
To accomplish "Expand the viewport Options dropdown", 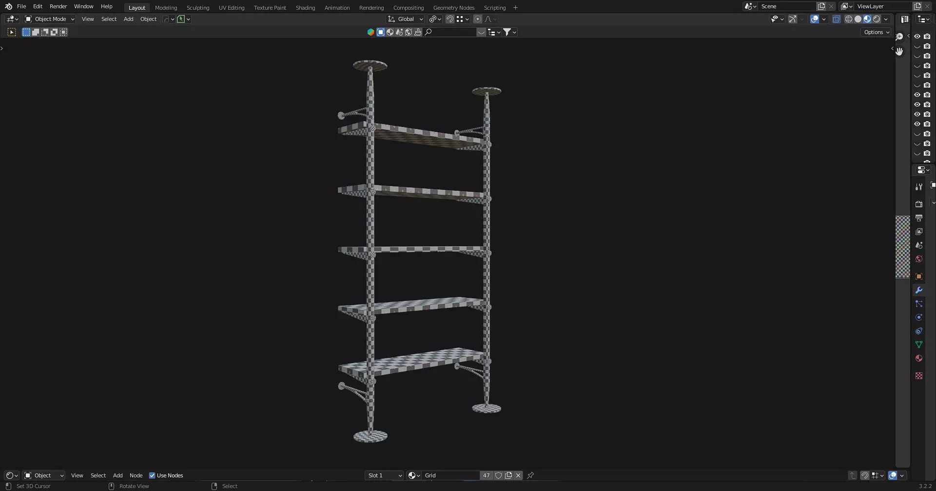I will (877, 32).
